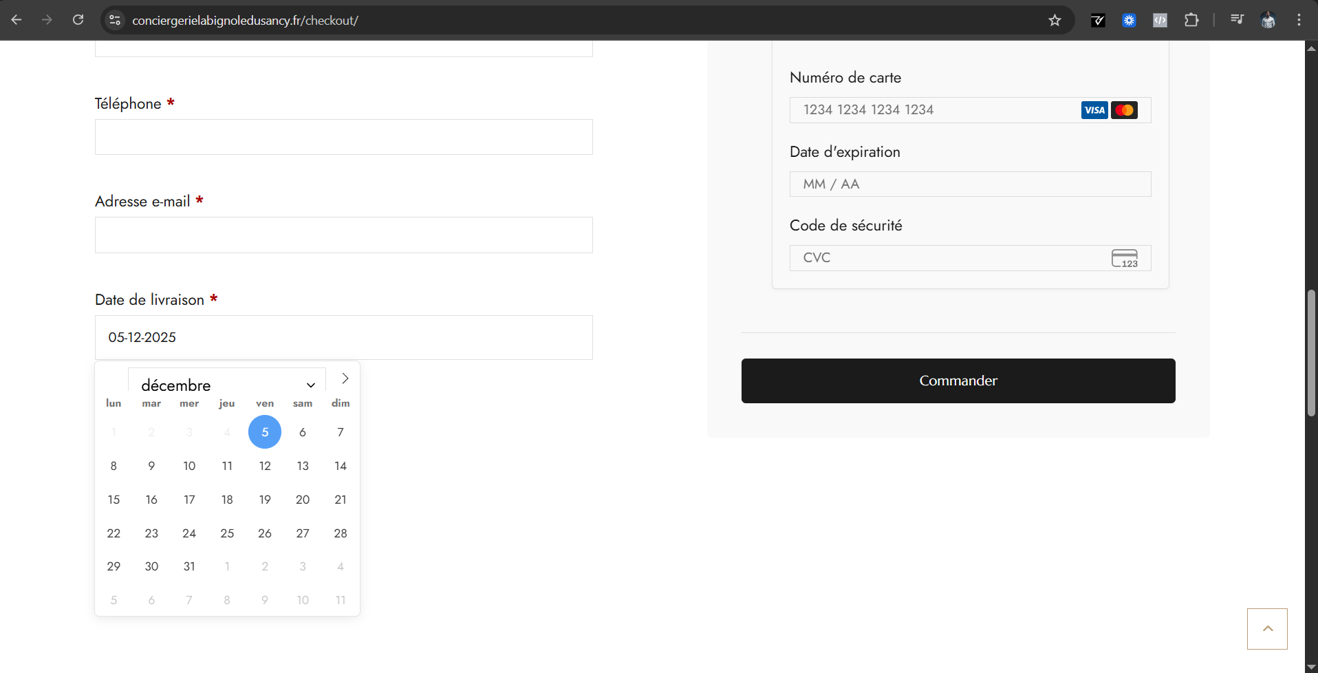Choose December 15 as delivery date

click(x=114, y=500)
